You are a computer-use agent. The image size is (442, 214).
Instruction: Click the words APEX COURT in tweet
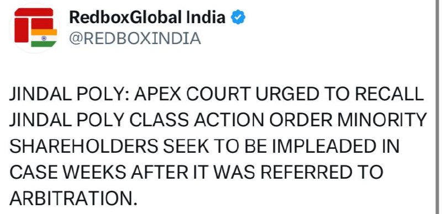point(192,94)
